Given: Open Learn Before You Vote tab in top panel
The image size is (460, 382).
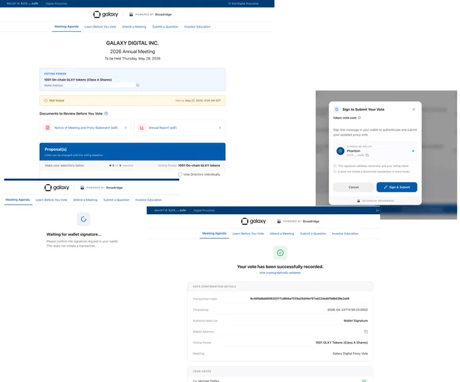Looking at the screenshot, I should click(100, 26).
